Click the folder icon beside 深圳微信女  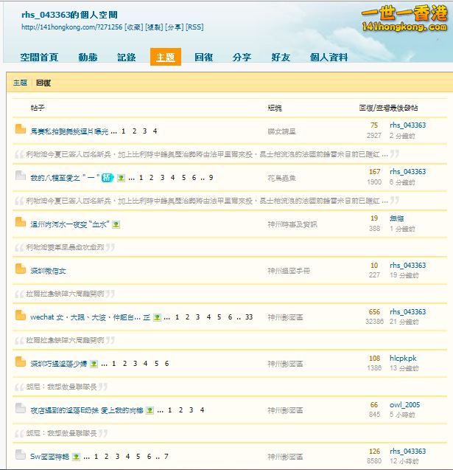[x=21, y=269]
